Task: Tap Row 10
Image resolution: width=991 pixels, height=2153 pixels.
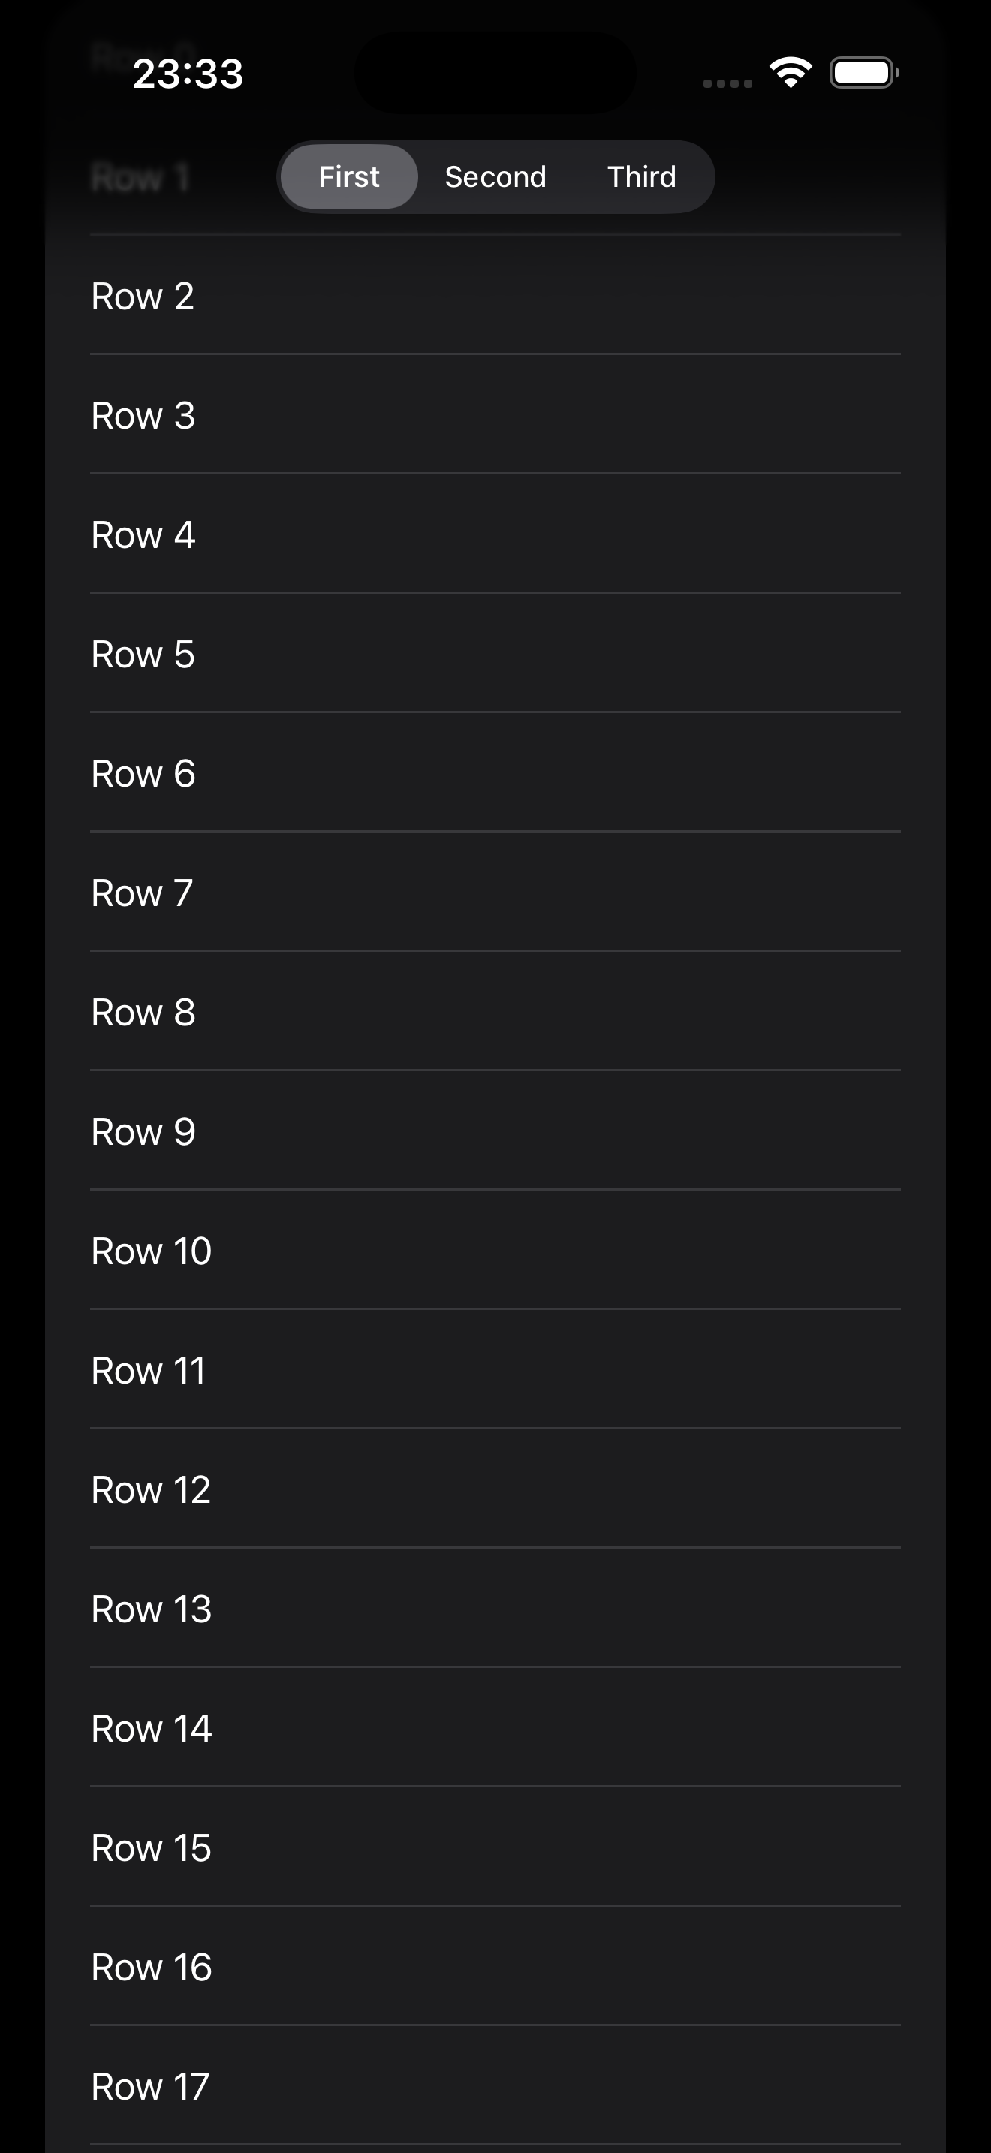Action: pos(495,1251)
